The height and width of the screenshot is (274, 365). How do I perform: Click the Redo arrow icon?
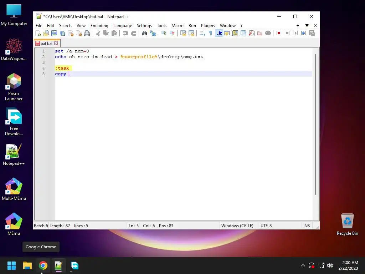tap(134, 33)
